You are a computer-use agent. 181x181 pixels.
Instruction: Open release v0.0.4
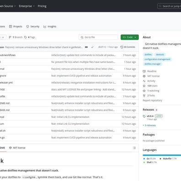(150, 116)
